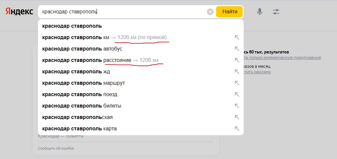Start voice search with microphone icon
Screen dimensions: 337x159
click(260, 12)
